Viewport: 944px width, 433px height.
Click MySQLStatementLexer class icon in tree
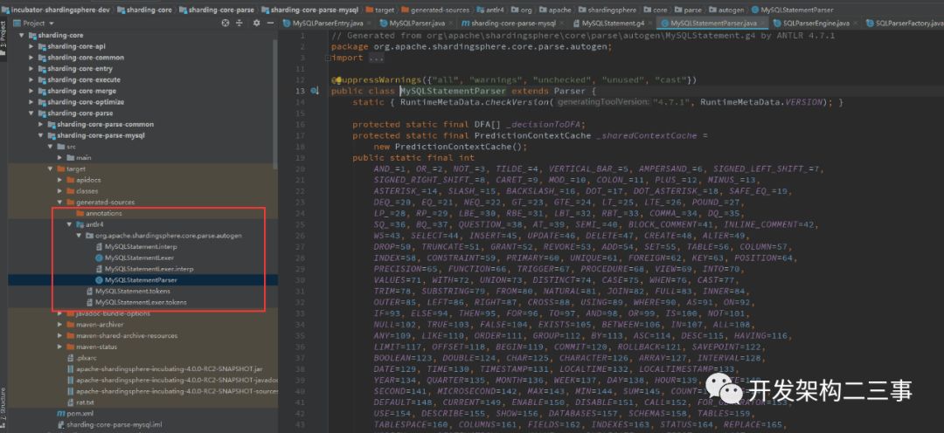tap(100, 258)
